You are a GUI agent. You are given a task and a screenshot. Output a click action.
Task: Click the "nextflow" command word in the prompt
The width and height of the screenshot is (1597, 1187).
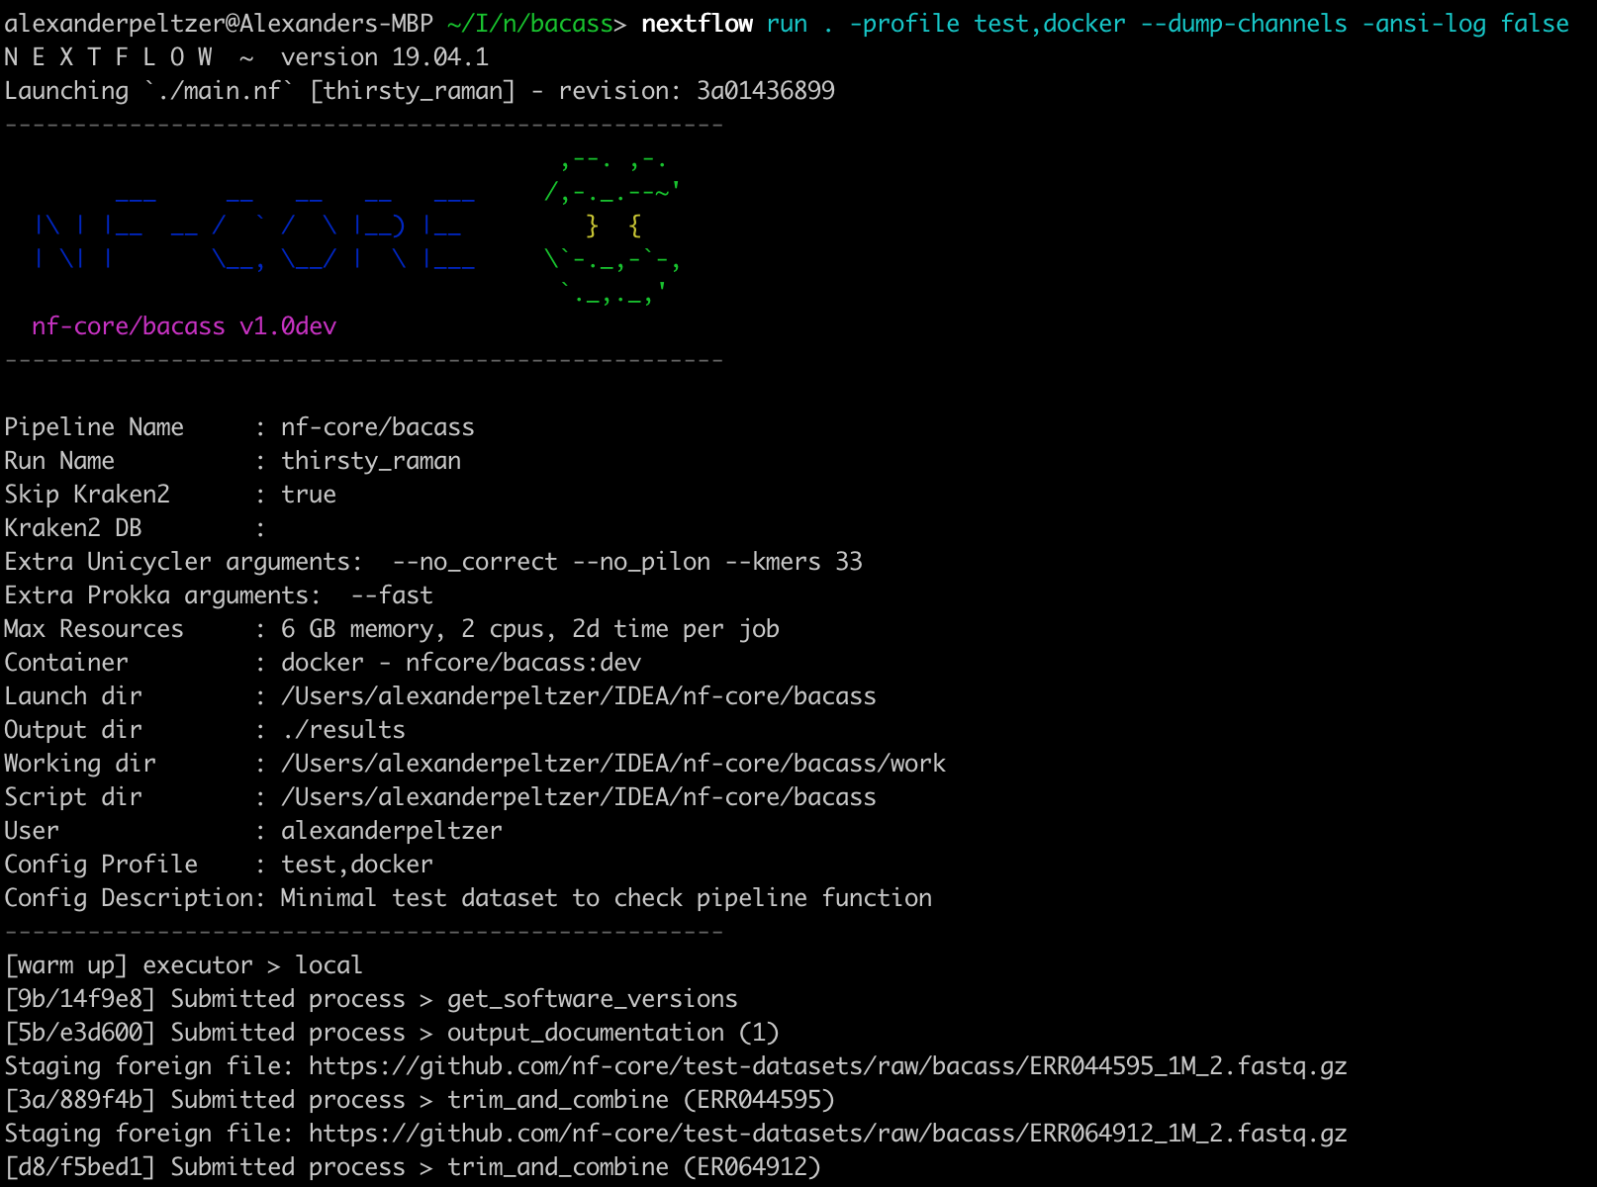pos(697,24)
